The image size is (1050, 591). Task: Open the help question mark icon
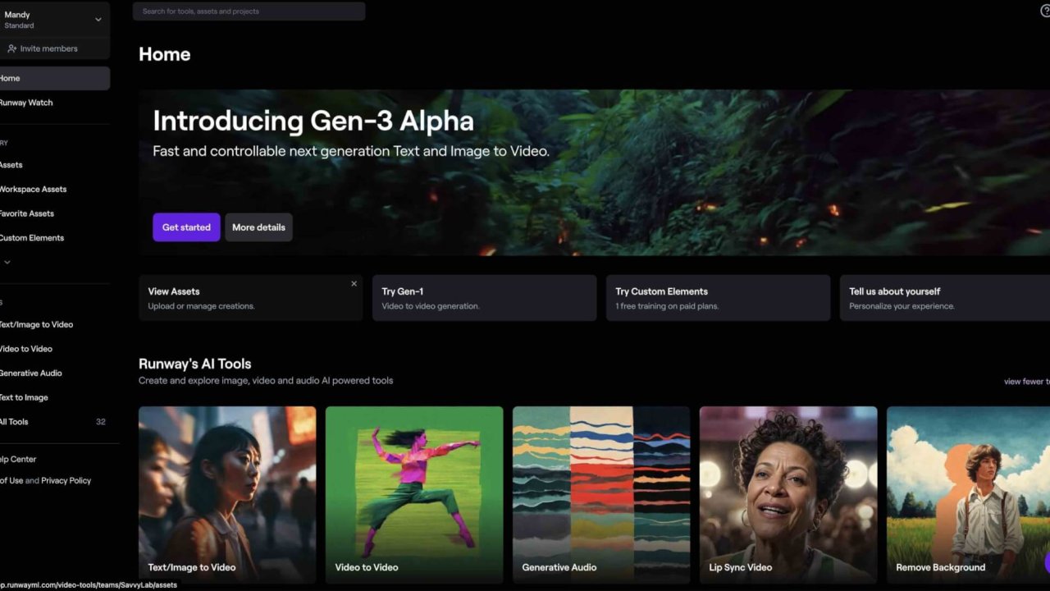tap(1045, 11)
